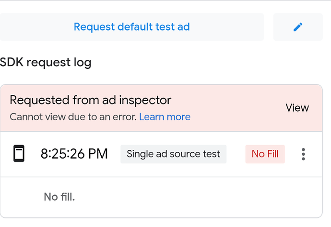
Task: Click View on the ad inspector banner
Action: [x=297, y=108]
